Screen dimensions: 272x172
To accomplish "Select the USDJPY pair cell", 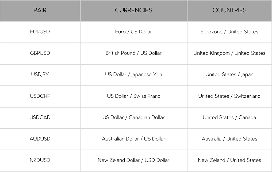I will tap(40, 75).
